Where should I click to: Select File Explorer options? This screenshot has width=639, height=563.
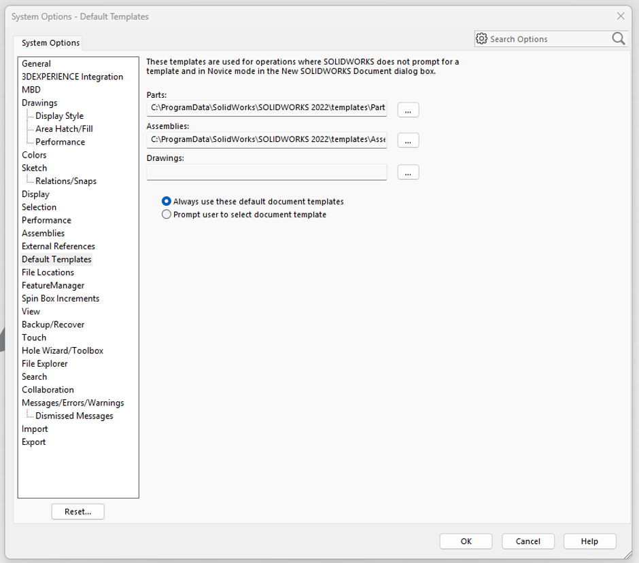[x=44, y=363]
